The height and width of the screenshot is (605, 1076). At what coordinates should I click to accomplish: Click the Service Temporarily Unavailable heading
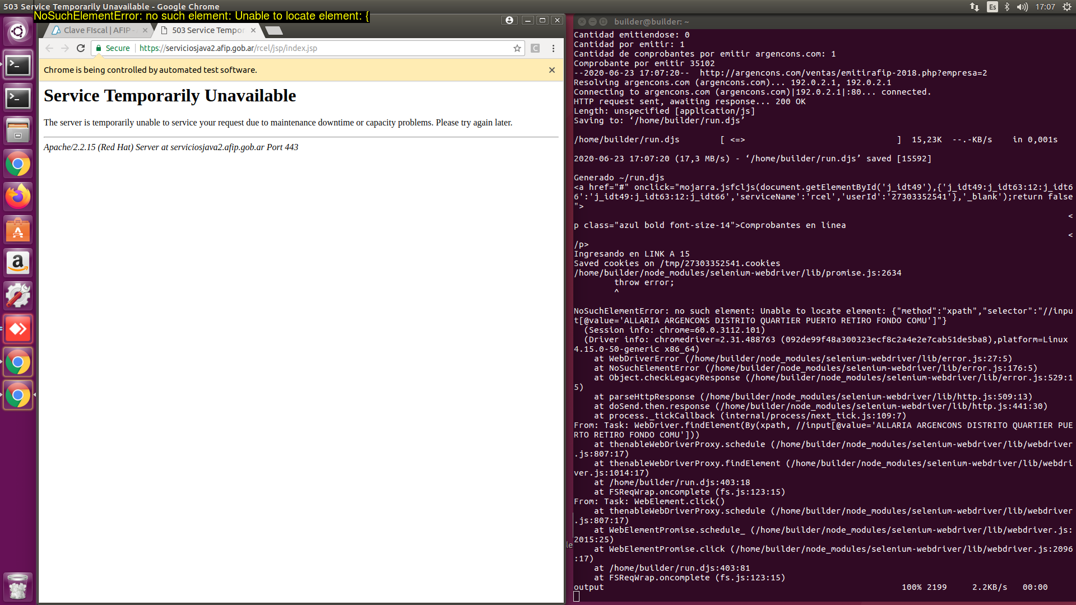[x=170, y=96]
